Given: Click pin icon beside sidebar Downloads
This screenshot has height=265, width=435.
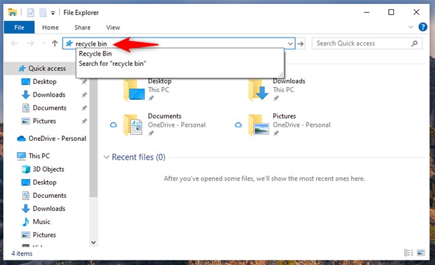Looking at the screenshot, I should pyautogui.click(x=84, y=95).
